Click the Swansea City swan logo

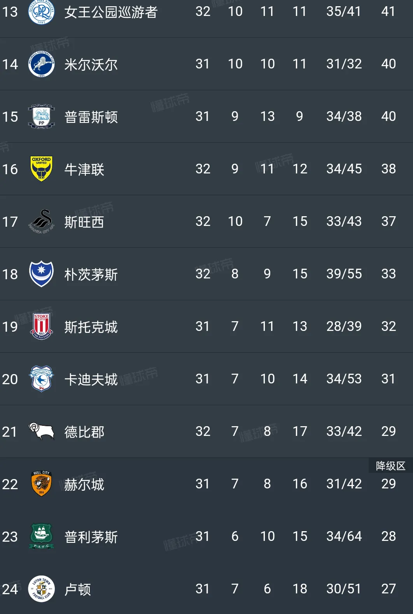[41, 222]
